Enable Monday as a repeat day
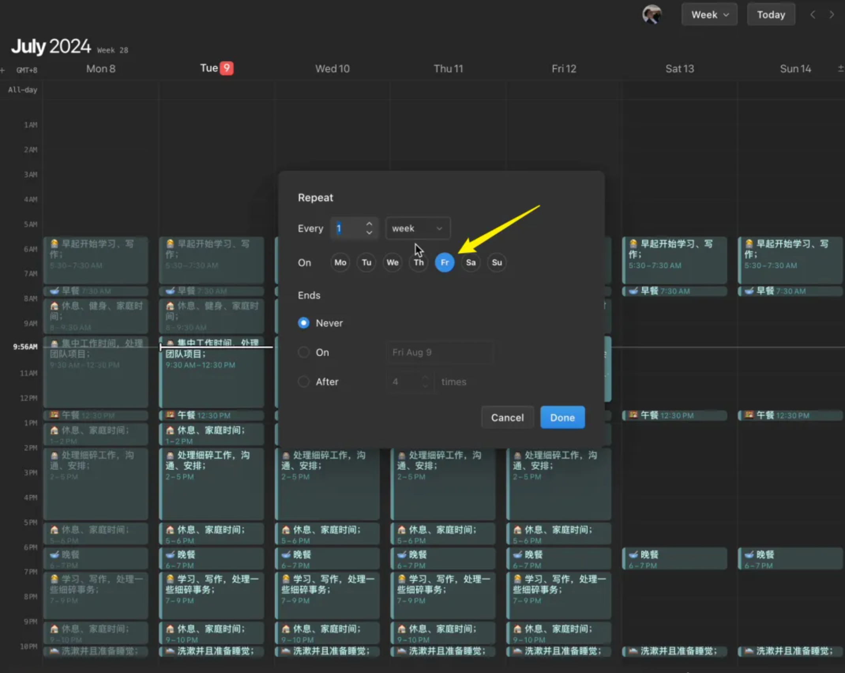845x673 pixels. [340, 262]
